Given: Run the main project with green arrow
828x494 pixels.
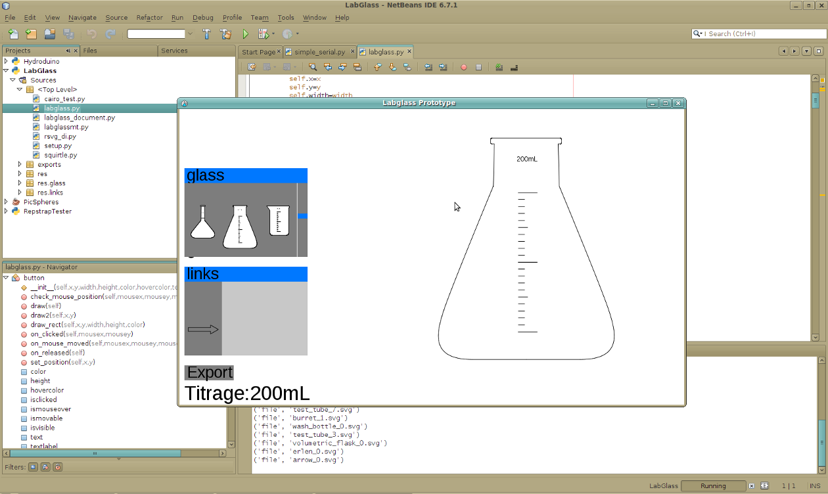Looking at the screenshot, I should [245, 34].
